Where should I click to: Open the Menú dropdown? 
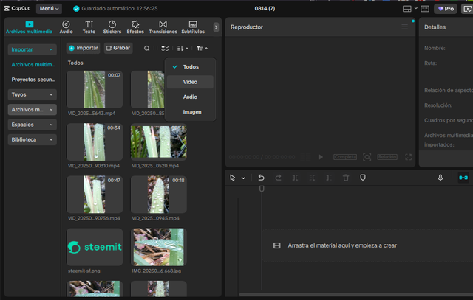click(50, 8)
